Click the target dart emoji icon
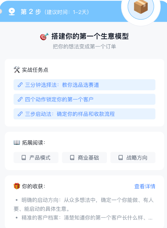Screen dimensions: 167x228 pyautogui.click(x=44, y=37)
